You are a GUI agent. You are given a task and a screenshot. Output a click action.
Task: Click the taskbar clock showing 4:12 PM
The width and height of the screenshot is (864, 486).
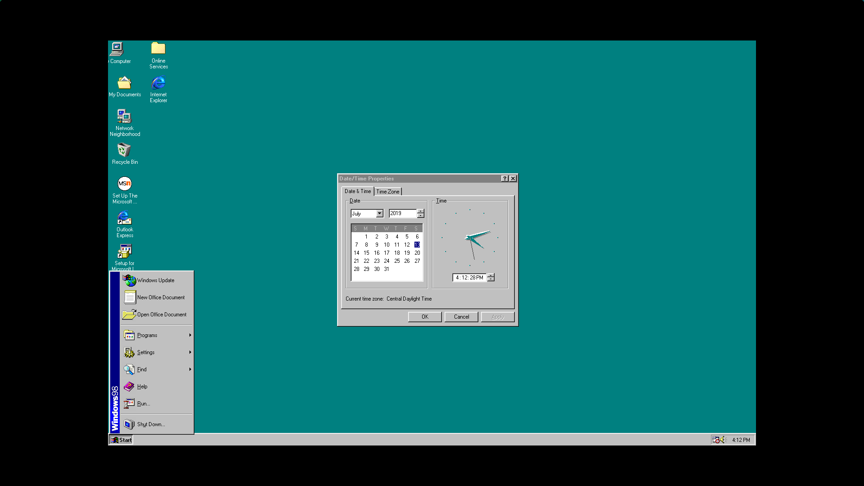tap(741, 440)
